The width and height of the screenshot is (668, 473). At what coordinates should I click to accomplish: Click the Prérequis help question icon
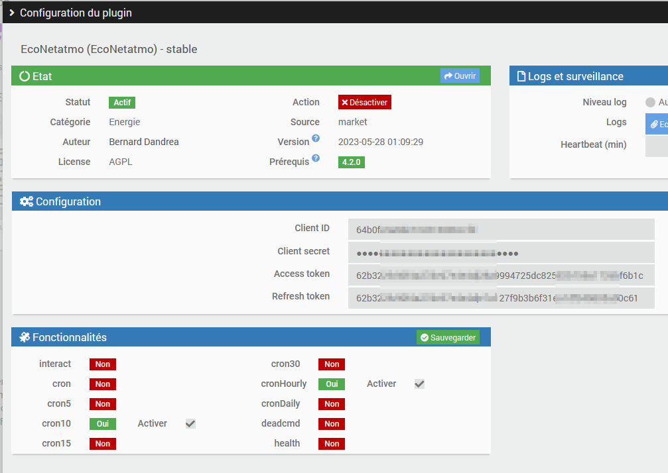(x=316, y=158)
